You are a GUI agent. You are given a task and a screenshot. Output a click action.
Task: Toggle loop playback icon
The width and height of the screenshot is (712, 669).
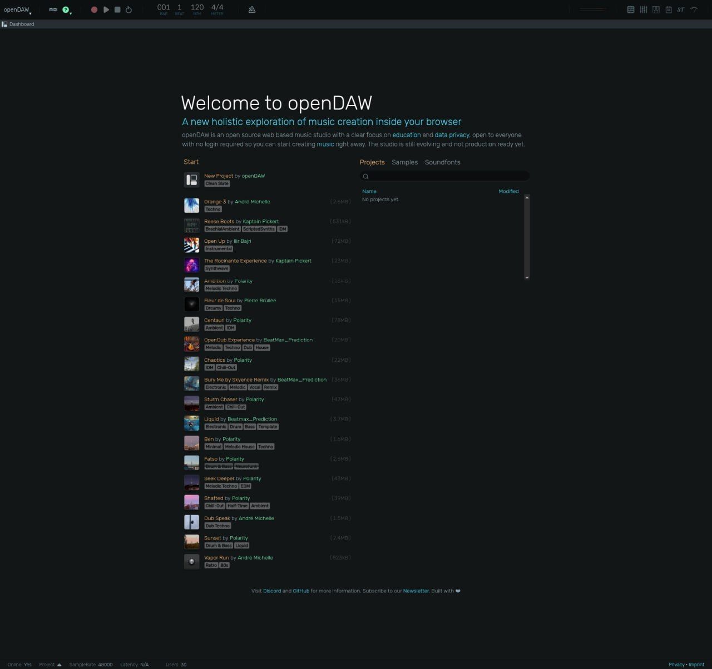coord(128,9)
